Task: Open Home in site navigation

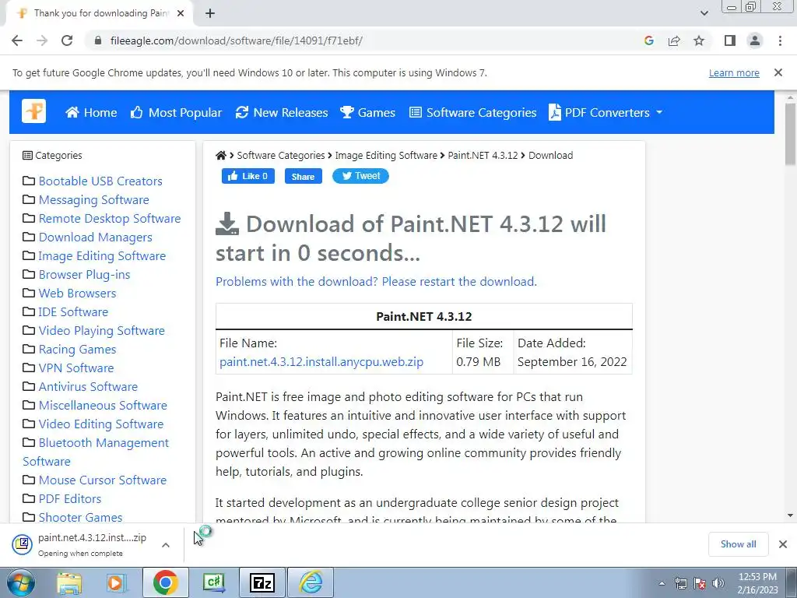Action: tap(91, 112)
